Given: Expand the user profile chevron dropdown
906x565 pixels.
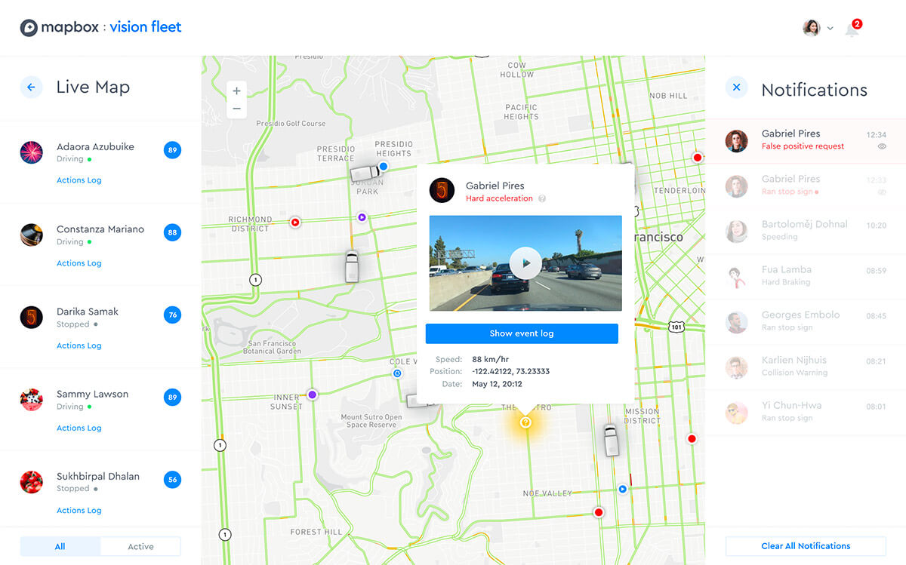Looking at the screenshot, I should point(830,28).
